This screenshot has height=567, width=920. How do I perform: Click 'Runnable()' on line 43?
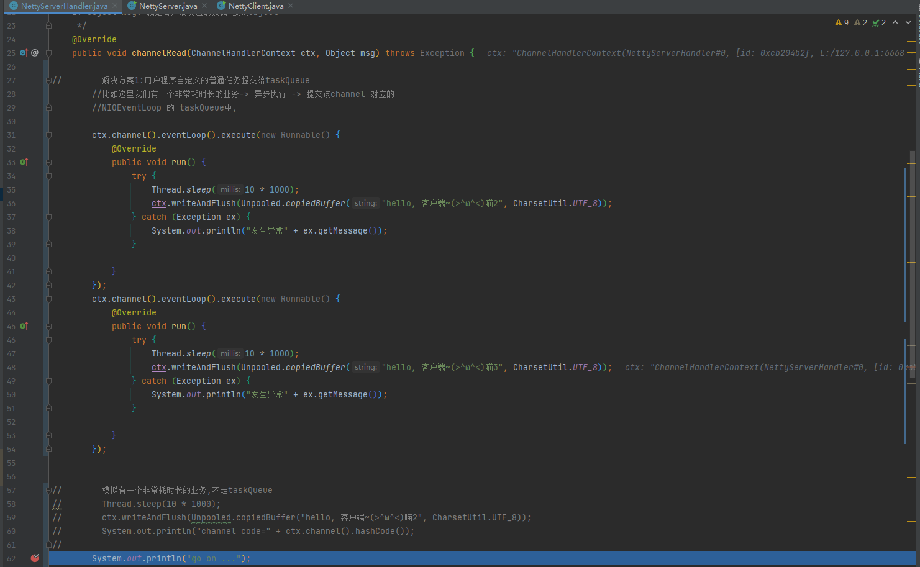point(306,299)
